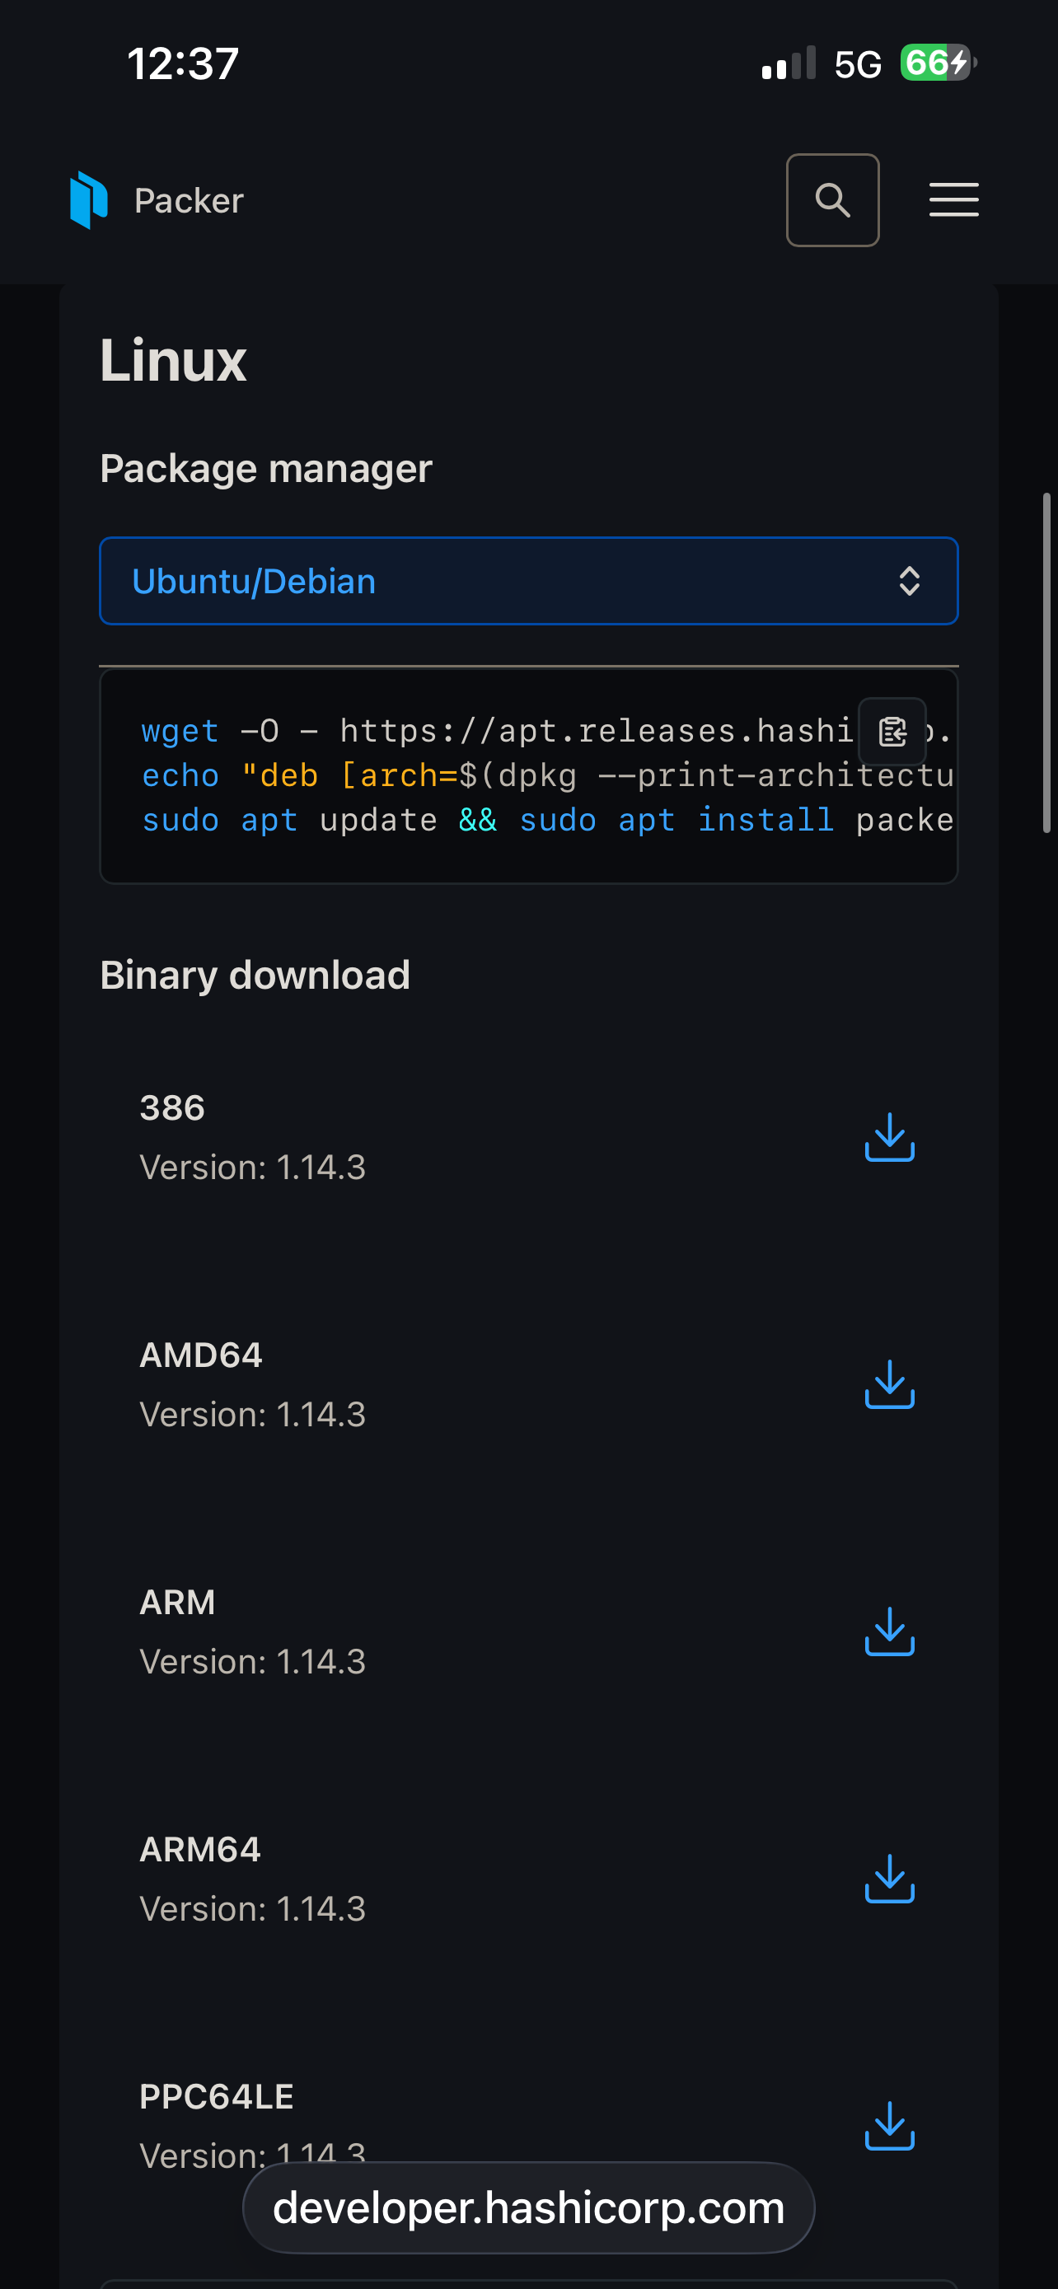Screen dimensions: 1058x2289
Task: Click the wget command code line
Action: (498, 732)
